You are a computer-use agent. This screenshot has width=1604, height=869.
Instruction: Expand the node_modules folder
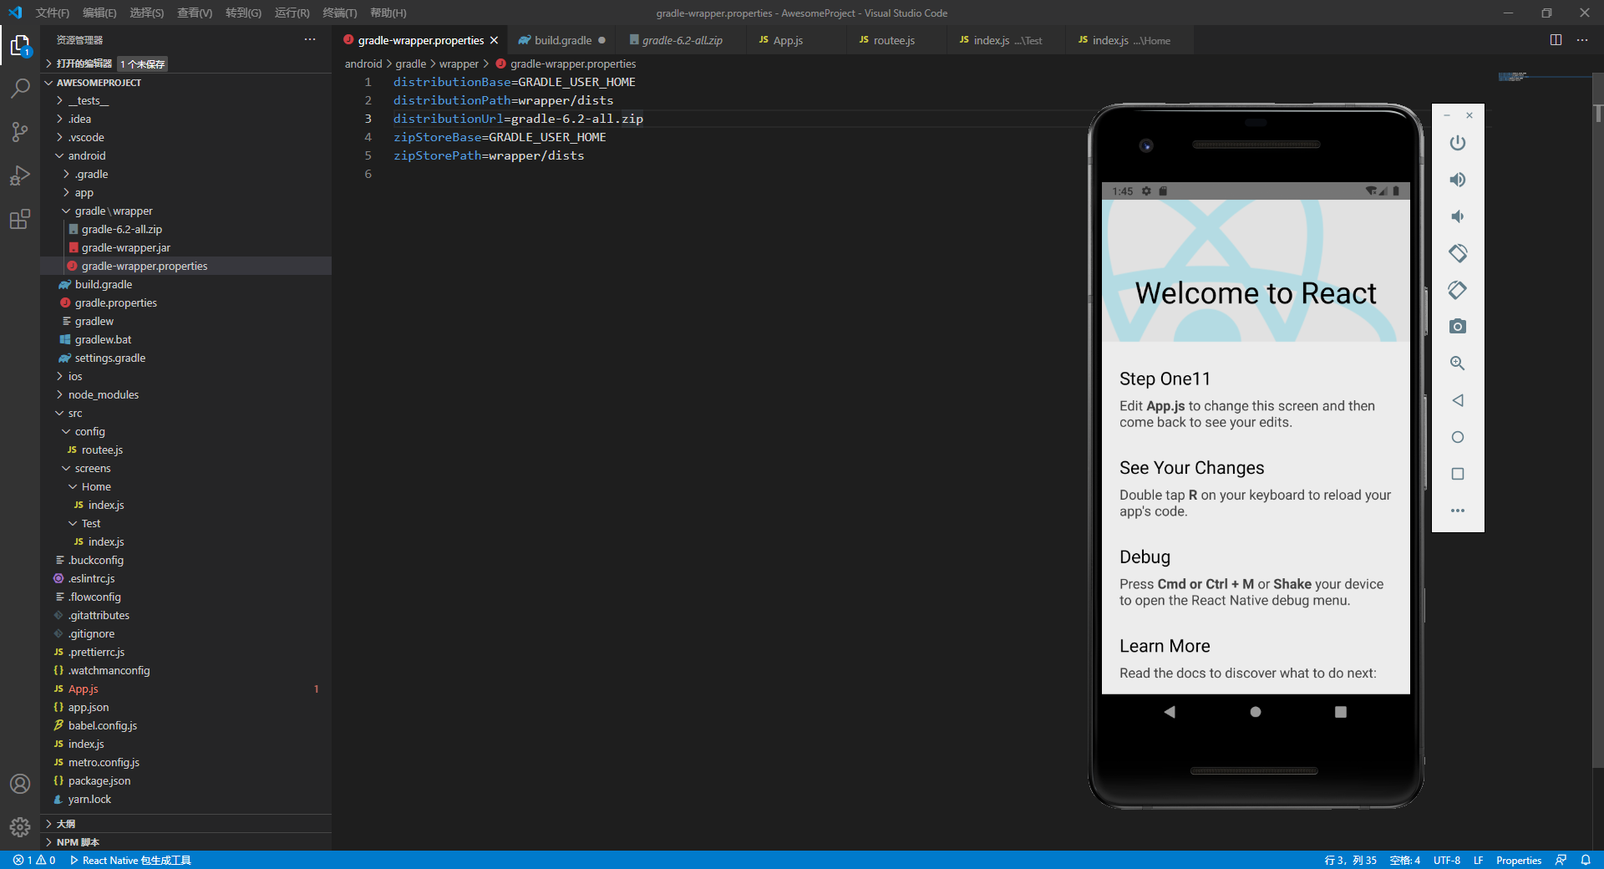coord(185,394)
